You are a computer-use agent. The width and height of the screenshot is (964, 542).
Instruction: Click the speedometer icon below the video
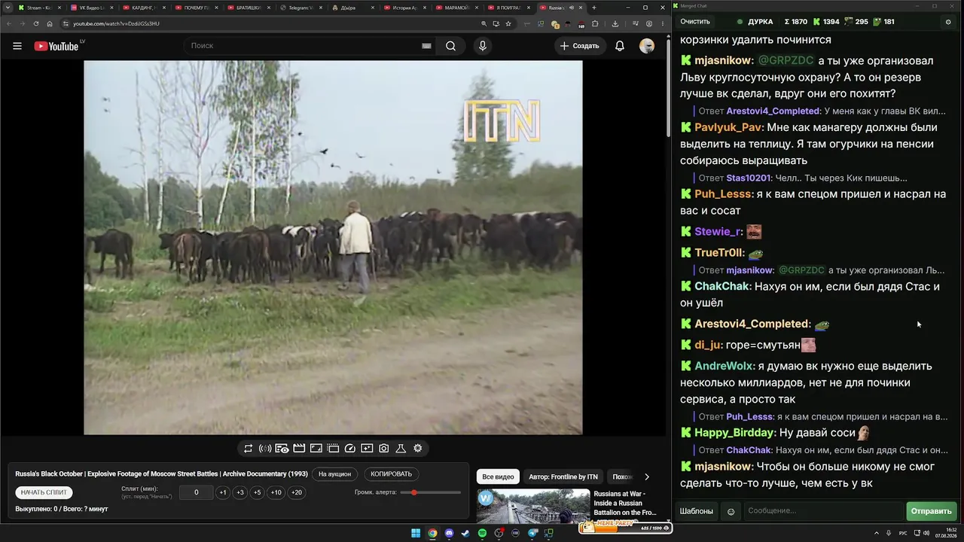point(349,448)
